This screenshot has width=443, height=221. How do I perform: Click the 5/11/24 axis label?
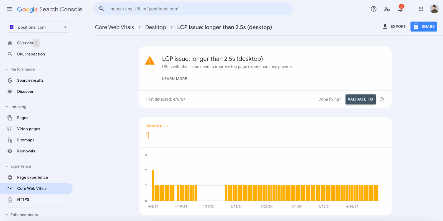click(236, 206)
